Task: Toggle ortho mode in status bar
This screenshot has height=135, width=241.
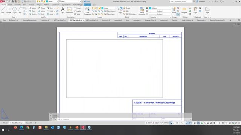Action: 174,123
